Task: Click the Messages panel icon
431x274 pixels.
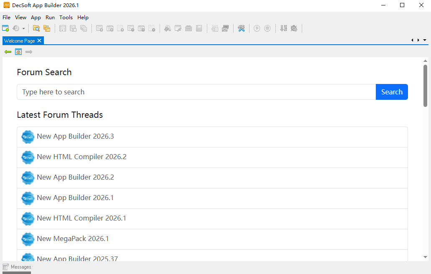Action: pyautogui.click(x=5, y=267)
